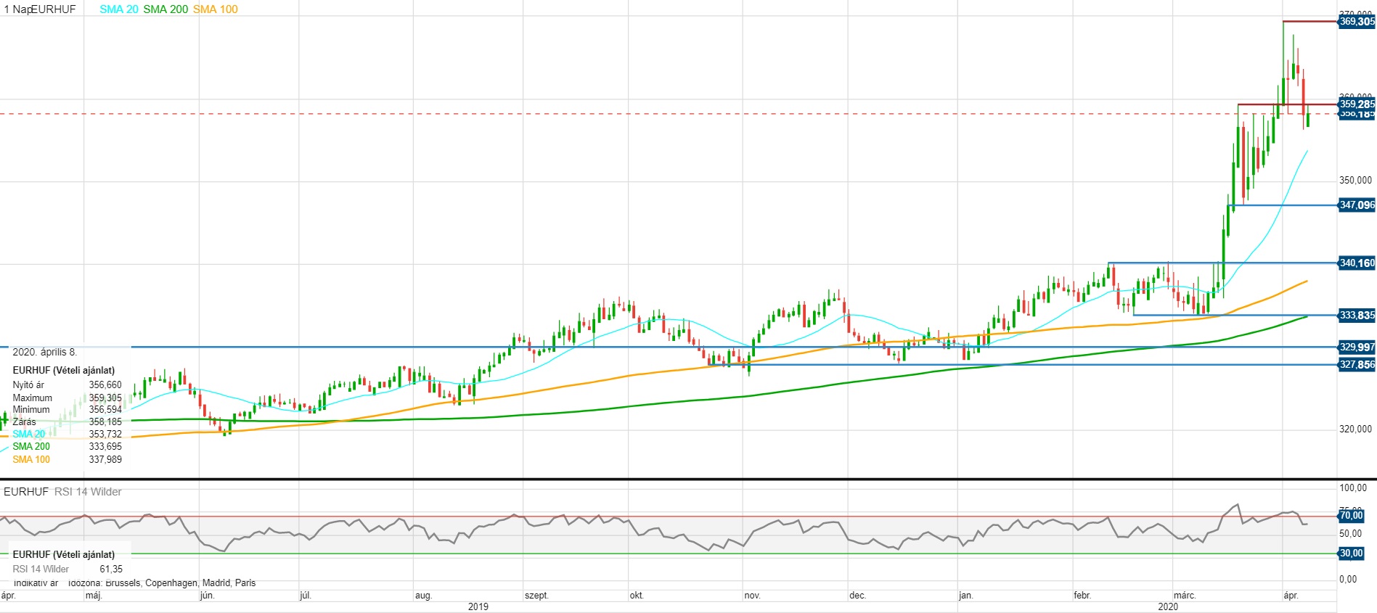
Task: Click the SMA 100 legend label at top
Action: click(x=216, y=9)
